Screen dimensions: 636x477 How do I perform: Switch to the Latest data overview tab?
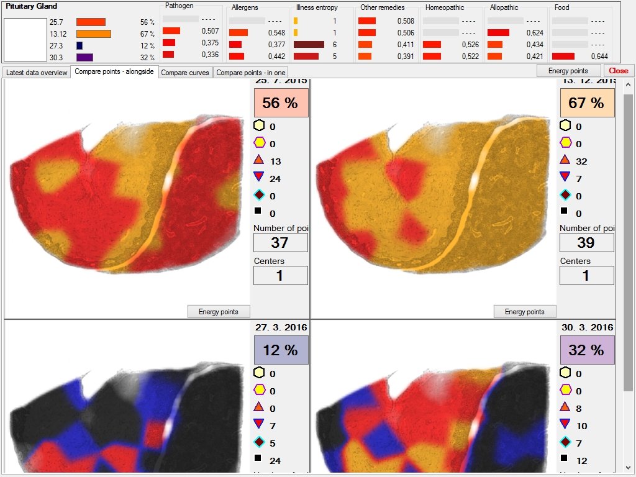(x=37, y=73)
